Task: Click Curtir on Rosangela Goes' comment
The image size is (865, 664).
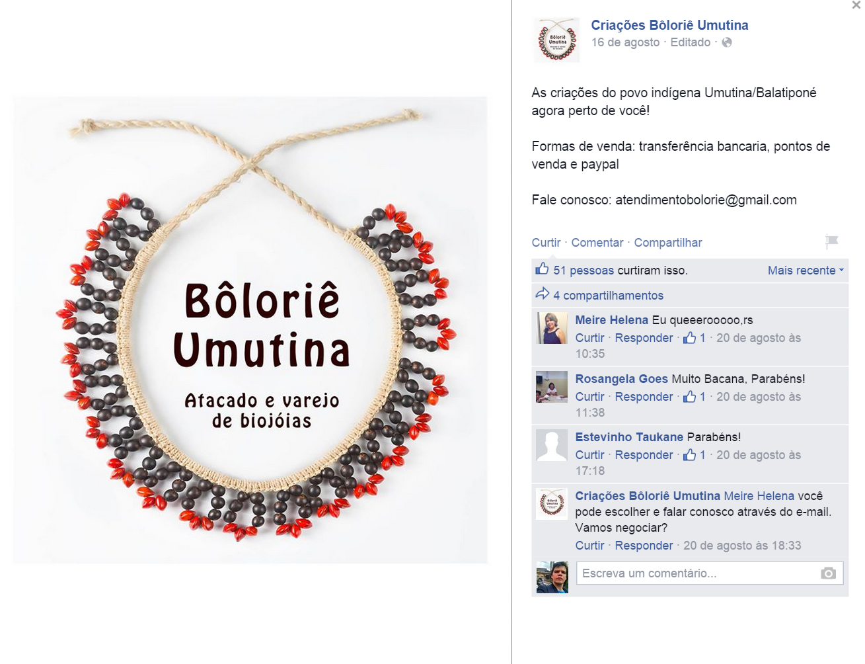Action: (x=589, y=397)
